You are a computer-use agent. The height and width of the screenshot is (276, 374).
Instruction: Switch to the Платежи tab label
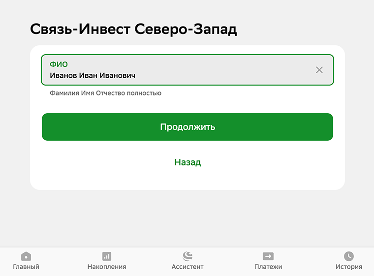(x=268, y=267)
